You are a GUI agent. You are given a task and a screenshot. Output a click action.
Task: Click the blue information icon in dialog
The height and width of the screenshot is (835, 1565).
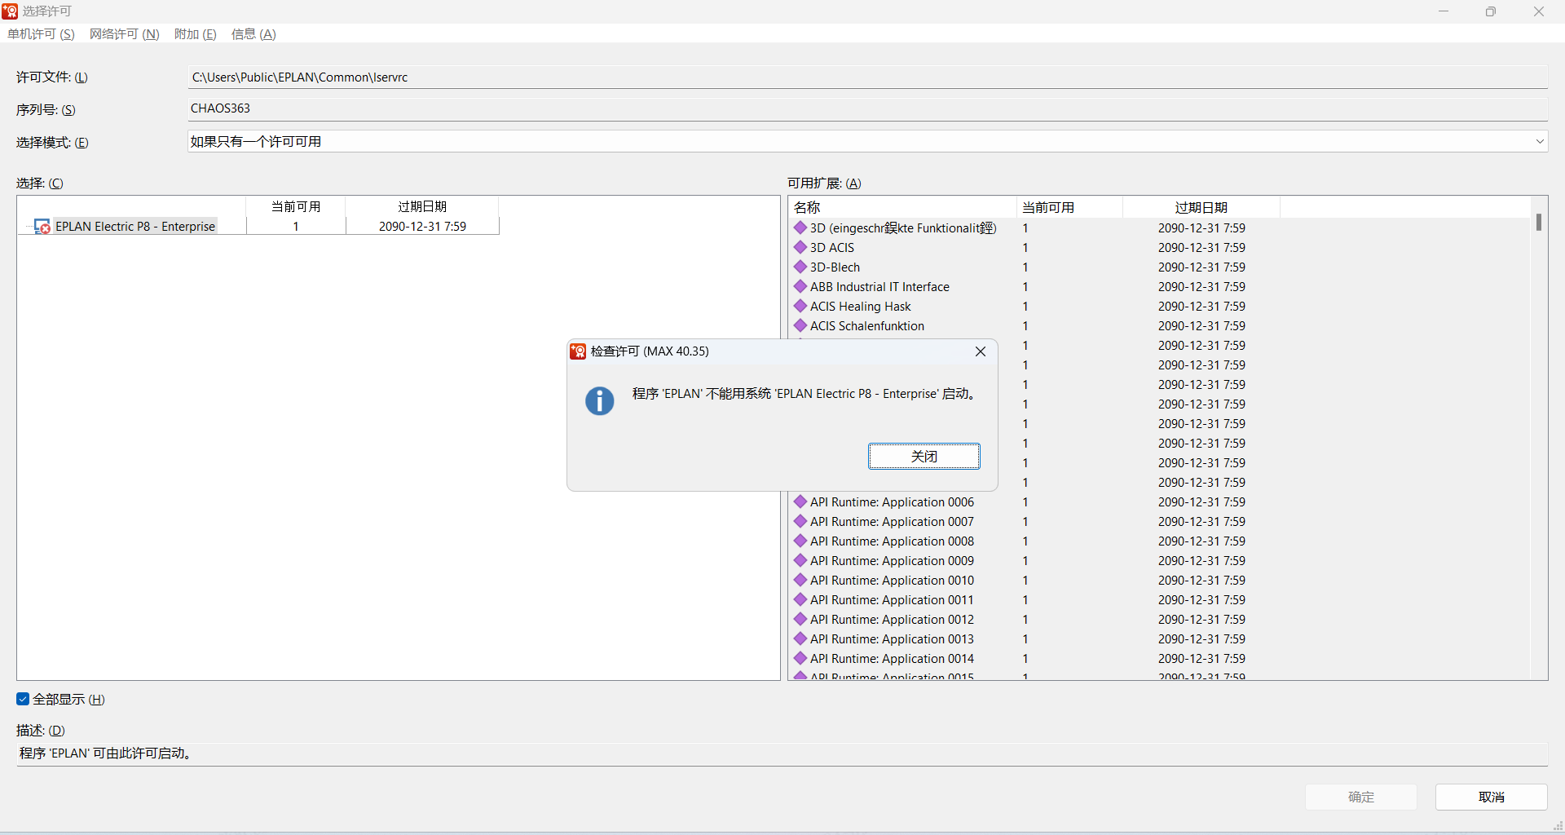pyautogui.click(x=600, y=401)
